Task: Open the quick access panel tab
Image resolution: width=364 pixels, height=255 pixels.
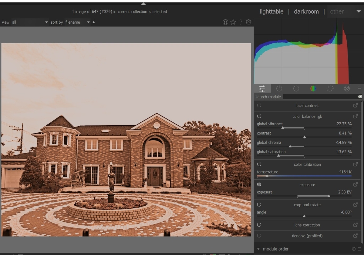Action: coord(262,88)
